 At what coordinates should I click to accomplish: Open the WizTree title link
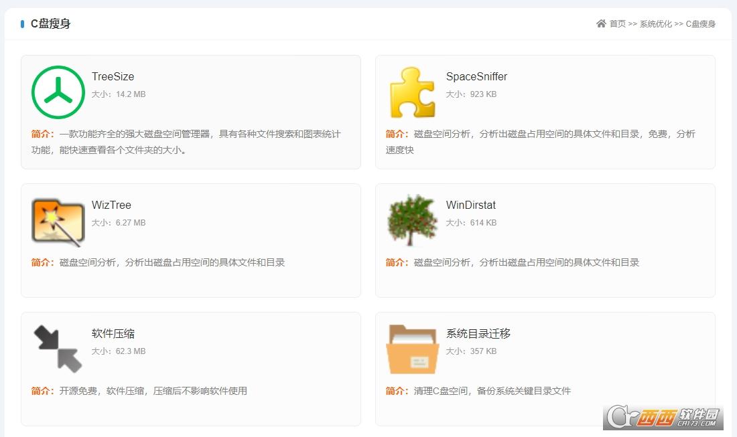point(111,205)
